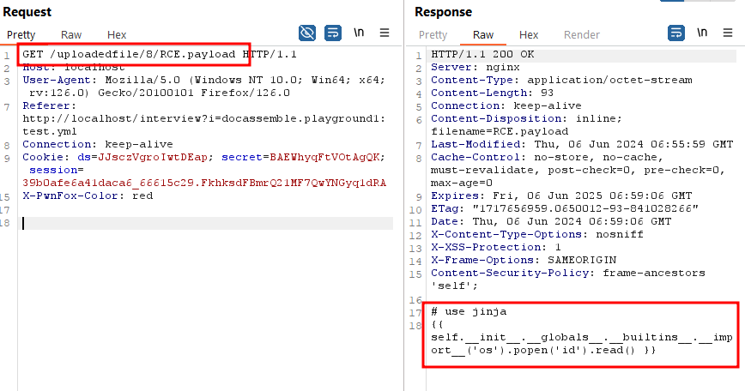
Task: Toggle word wrap icon in Request pane
Action: pyautogui.click(x=333, y=33)
